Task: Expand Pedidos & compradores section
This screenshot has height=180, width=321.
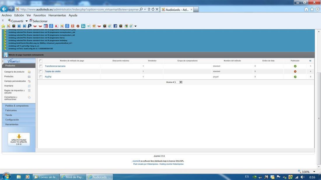Action: [x=19, y=106]
